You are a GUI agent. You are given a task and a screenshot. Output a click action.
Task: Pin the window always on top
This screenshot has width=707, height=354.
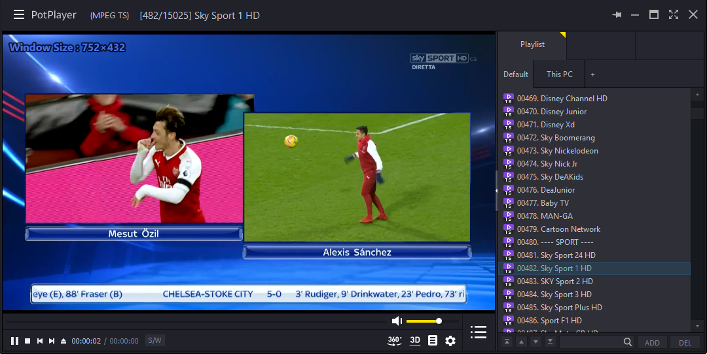(617, 15)
